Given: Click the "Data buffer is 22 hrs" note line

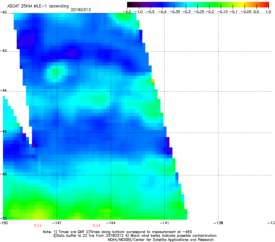Looking at the screenshot, I should point(135,236).
